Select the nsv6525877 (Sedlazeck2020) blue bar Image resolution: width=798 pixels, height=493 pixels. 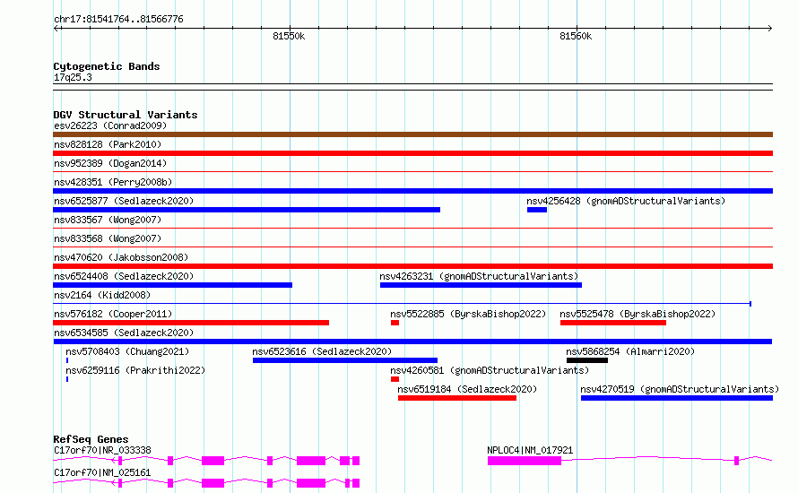[x=247, y=210]
